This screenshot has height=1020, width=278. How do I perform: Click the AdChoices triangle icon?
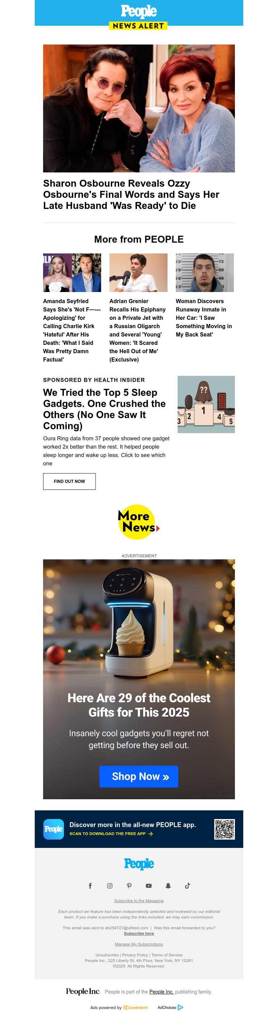tap(181, 1007)
